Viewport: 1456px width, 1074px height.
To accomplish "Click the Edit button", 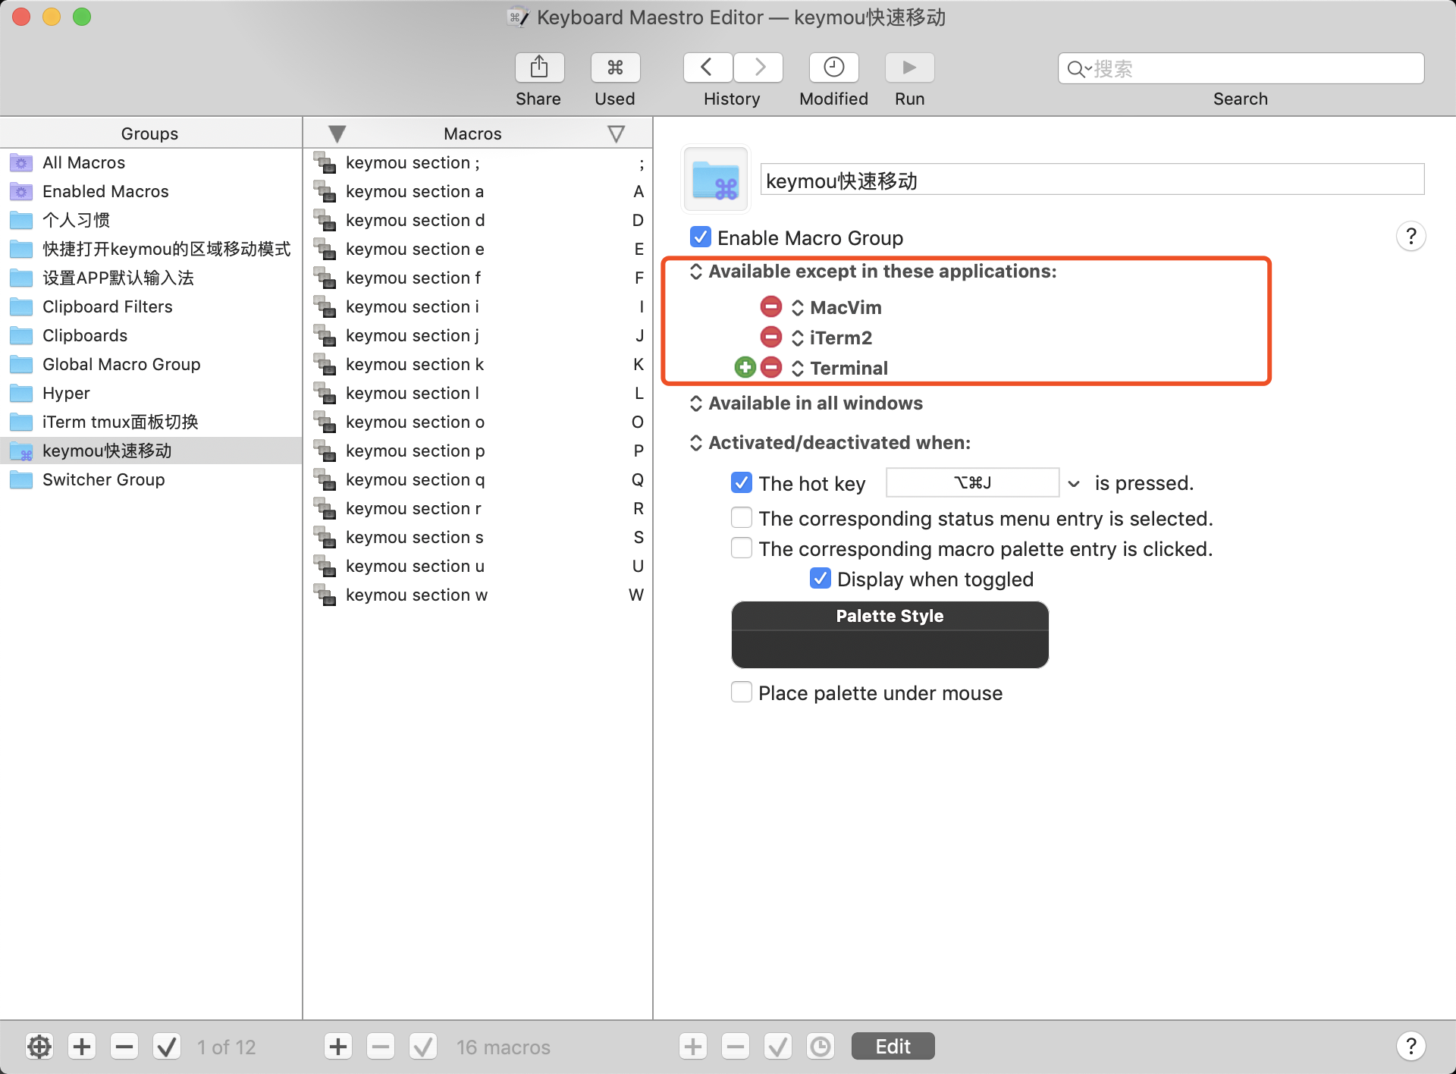I will coord(893,1047).
